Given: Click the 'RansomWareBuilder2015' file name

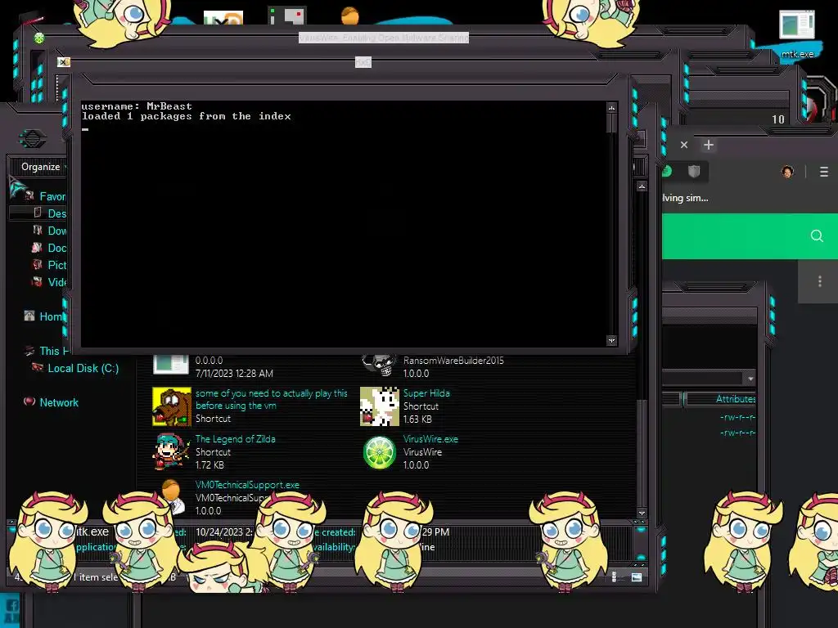Looking at the screenshot, I should (x=453, y=361).
